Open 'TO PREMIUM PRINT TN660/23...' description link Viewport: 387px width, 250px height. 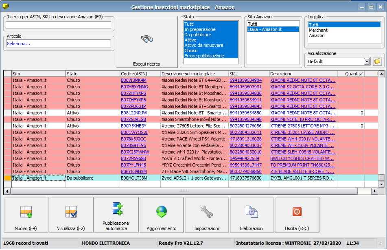click(x=303, y=165)
